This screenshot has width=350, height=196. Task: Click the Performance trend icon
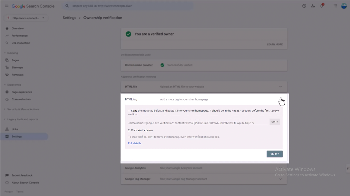7,36
